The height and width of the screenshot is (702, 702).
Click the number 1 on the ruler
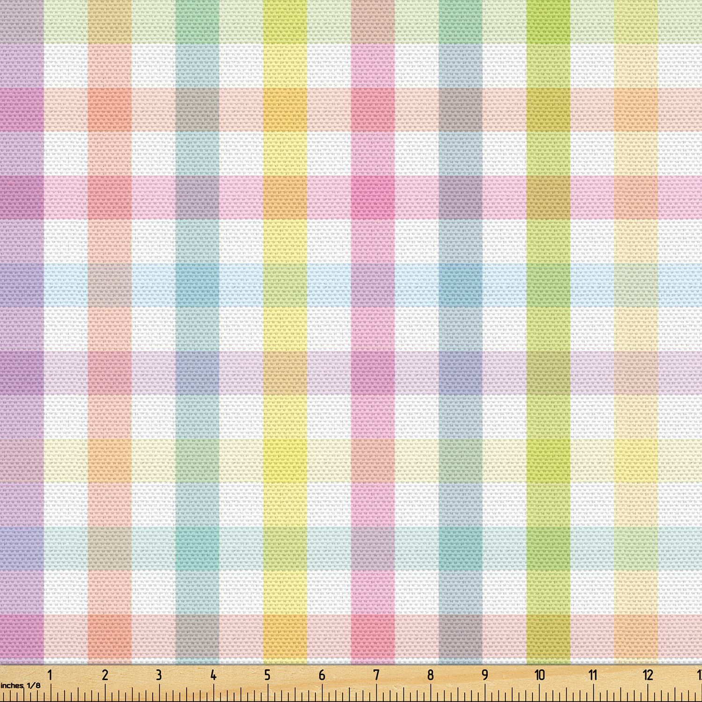click(50, 675)
